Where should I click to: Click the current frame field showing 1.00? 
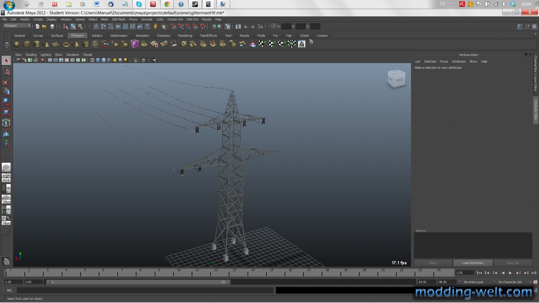coord(465,273)
